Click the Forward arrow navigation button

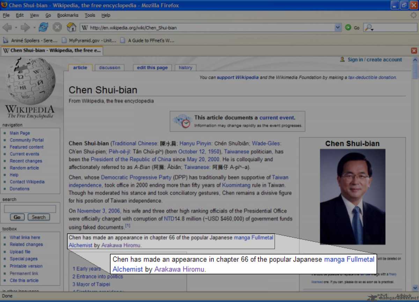coord(25,28)
